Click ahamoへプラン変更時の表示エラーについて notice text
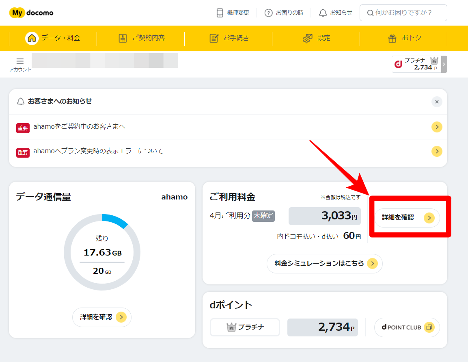This screenshot has width=468, height=362. tap(99, 151)
